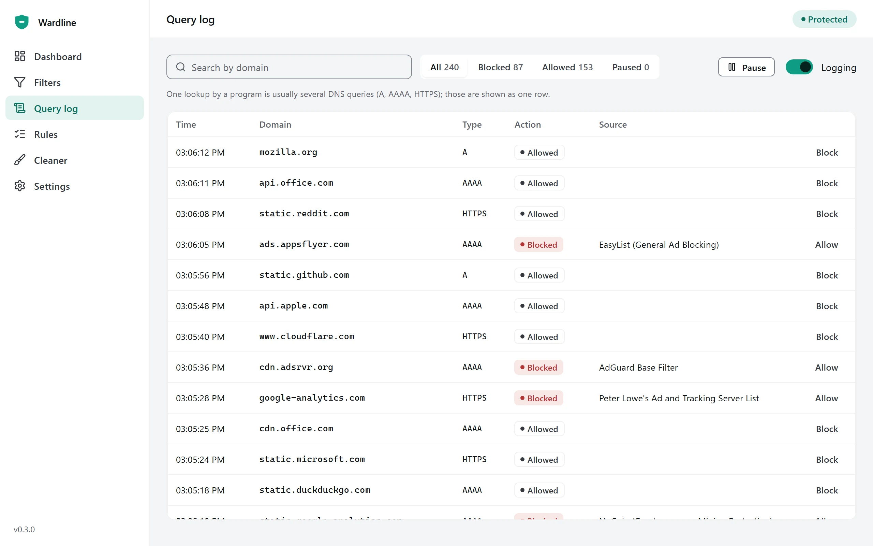Select domain ads.appsflyer.com
The width and height of the screenshot is (873, 546).
[304, 244]
